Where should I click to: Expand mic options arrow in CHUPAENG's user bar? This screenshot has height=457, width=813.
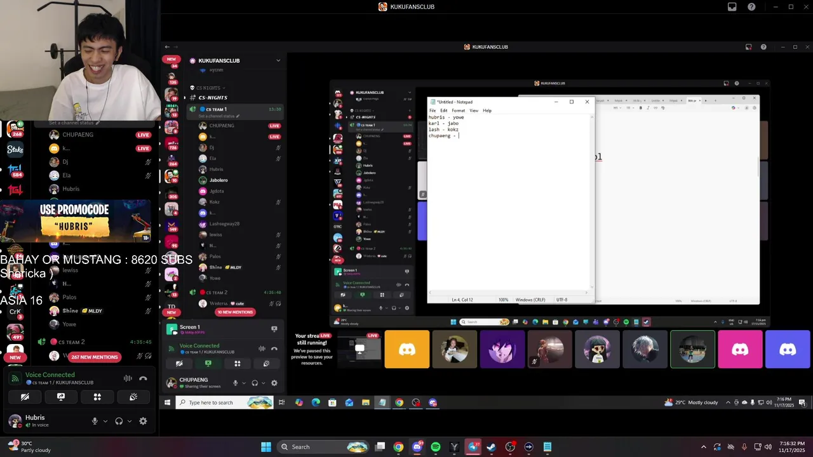244,383
